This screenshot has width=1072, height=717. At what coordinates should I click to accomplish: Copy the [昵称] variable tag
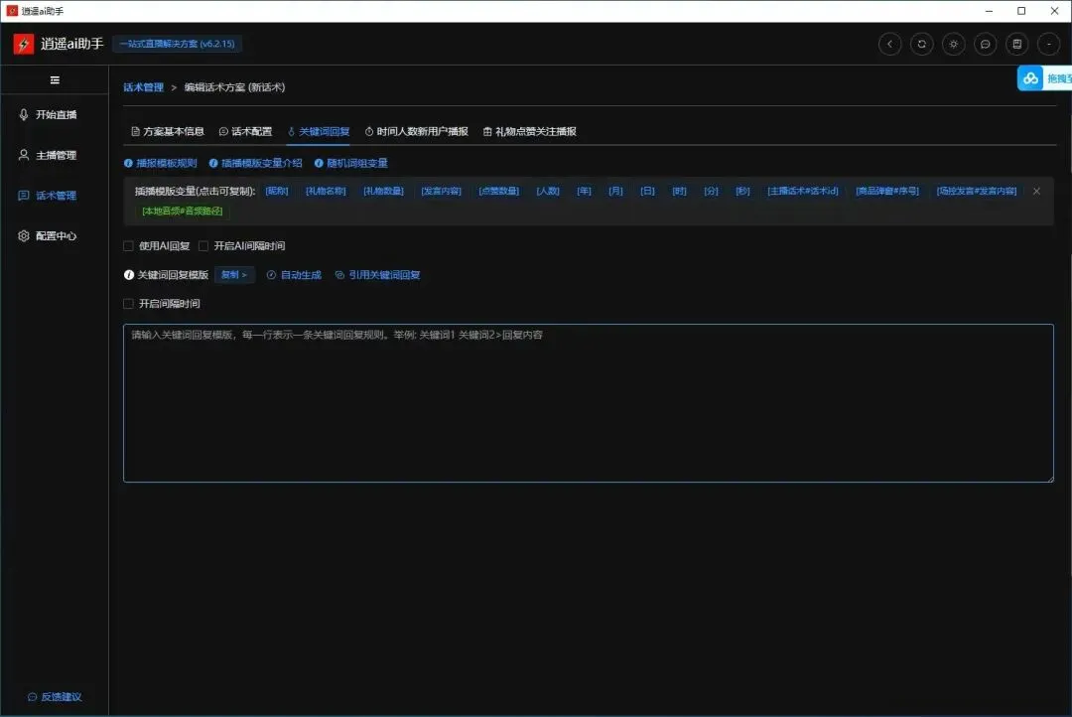tap(277, 191)
